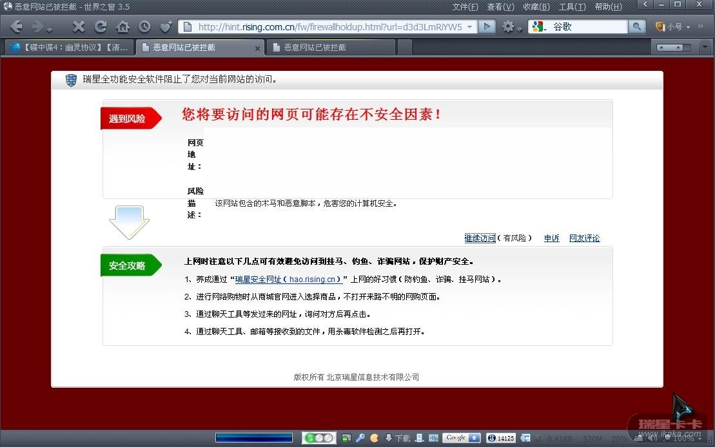Add to favorites with the heart icon
This screenshot has width=715, height=447.
(x=166, y=27)
